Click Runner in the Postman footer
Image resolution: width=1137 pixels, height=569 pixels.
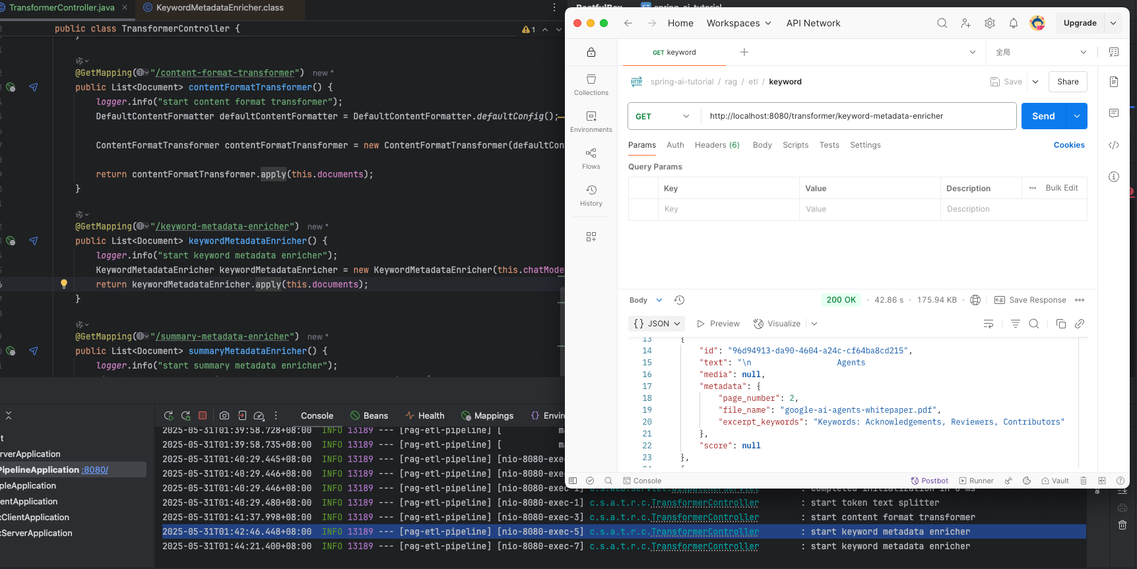point(976,481)
